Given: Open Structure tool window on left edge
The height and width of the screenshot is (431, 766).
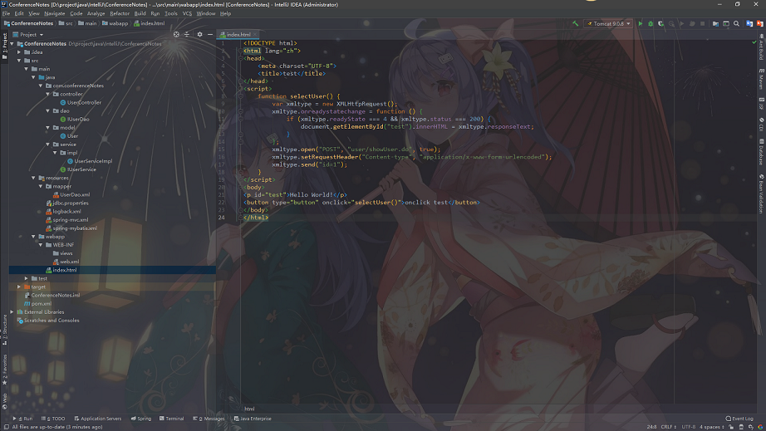Looking at the screenshot, I should tap(4, 330).
